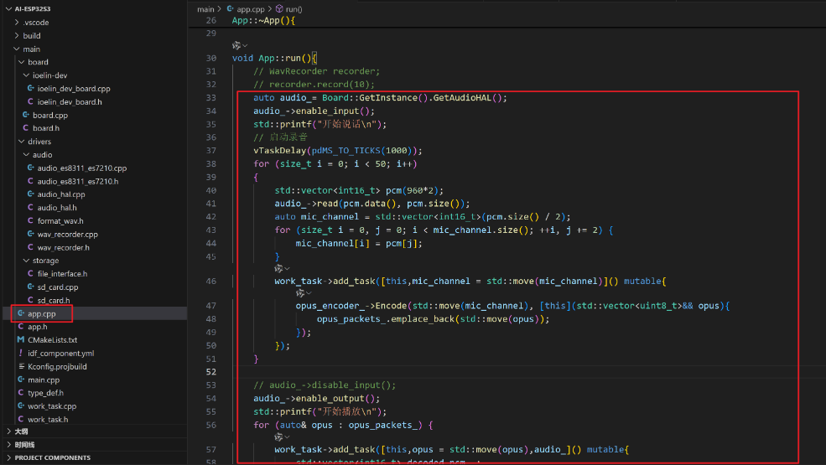This screenshot has width=826, height=465.
Task: Open audio_es8311_es7210.h file
Action: pos(78,181)
